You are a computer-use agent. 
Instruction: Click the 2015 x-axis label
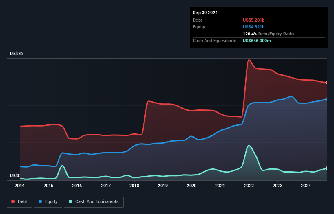point(48,186)
